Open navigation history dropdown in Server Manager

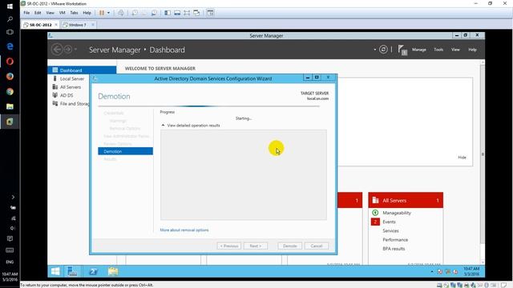(x=75, y=50)
